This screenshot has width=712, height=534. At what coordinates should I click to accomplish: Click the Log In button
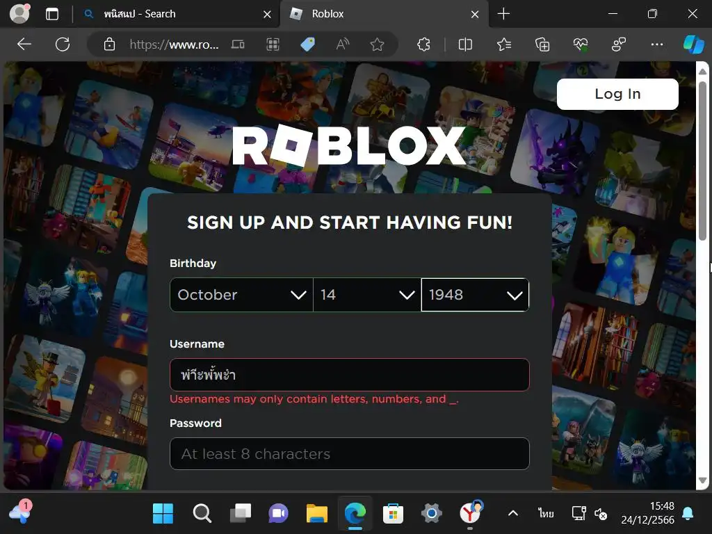tap(617, 94)
